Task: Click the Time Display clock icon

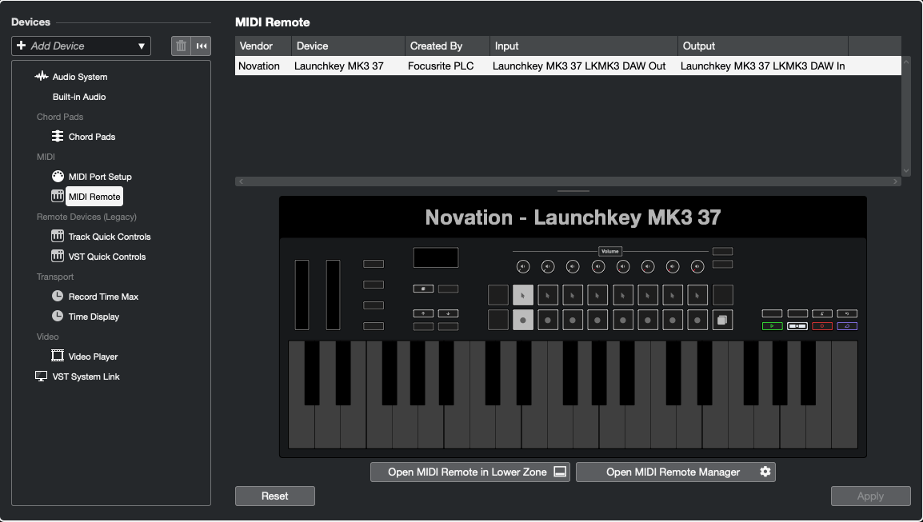Action: pos(58,316)
